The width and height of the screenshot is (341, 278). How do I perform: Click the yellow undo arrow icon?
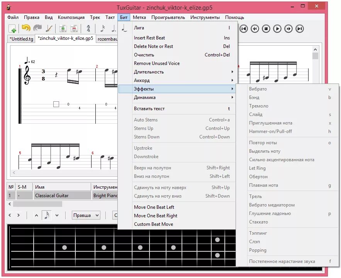point(26,28)
